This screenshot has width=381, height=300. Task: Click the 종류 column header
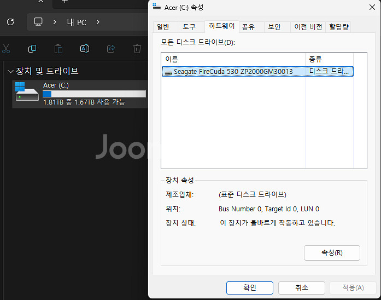click(329, 59)
